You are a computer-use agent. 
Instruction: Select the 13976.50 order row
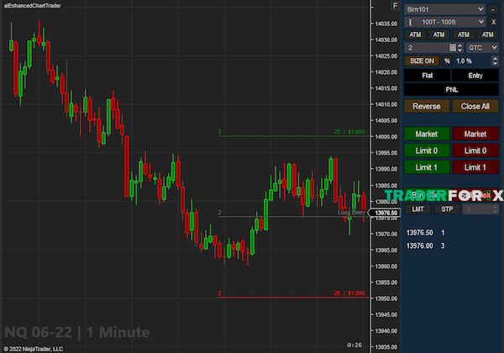[x=426, y=233]
